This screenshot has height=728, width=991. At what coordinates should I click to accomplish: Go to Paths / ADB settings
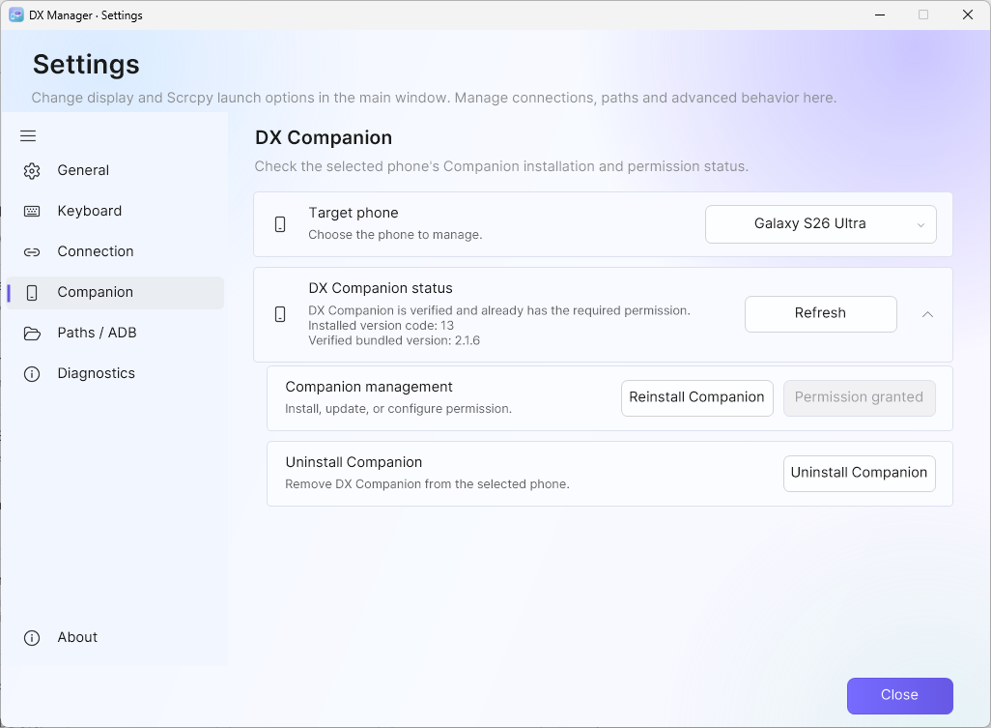click(x=116, y=334)
